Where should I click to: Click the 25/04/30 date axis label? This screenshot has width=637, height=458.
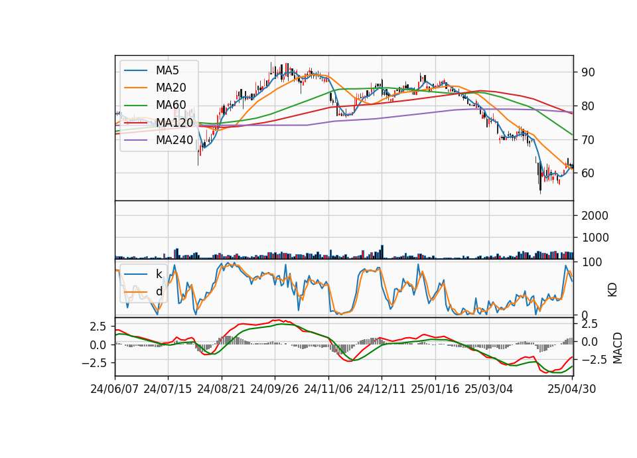coord(572,389)
